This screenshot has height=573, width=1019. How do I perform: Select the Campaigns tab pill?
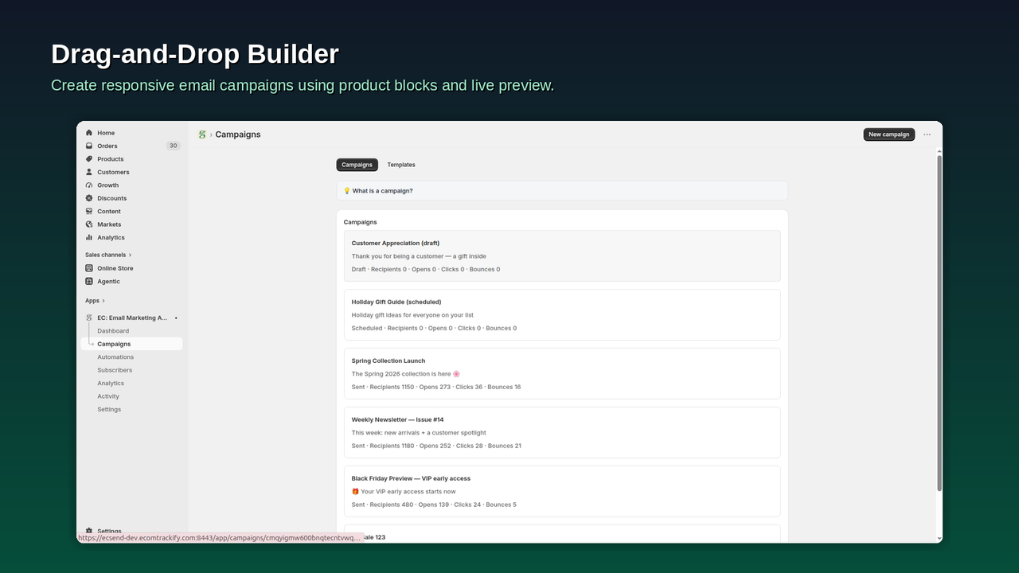[x=357, y=165]
